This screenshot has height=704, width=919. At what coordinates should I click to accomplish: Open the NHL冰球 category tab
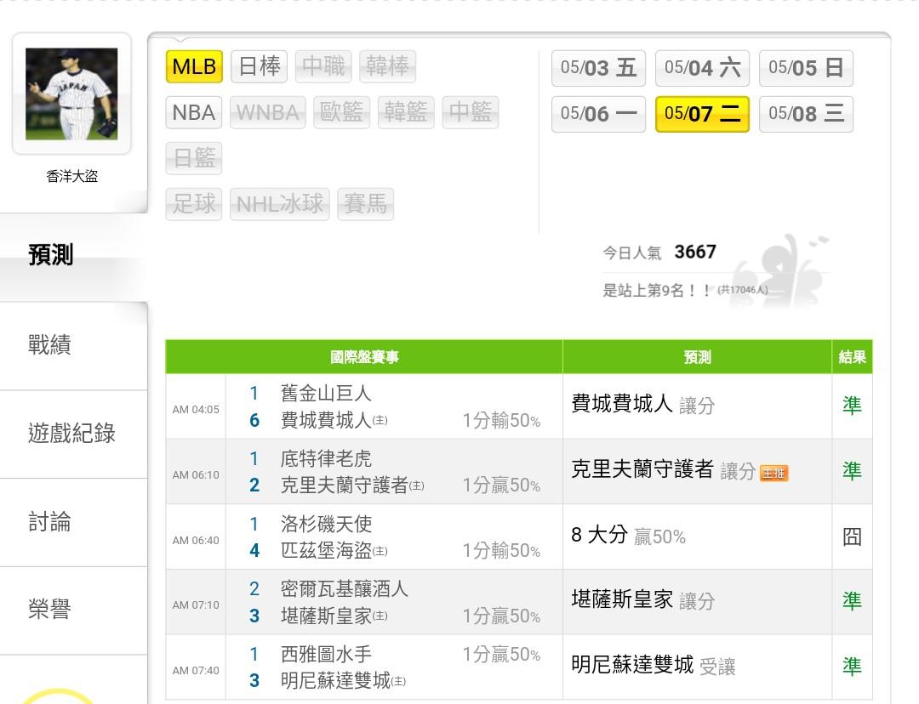[x=280, y=204]
